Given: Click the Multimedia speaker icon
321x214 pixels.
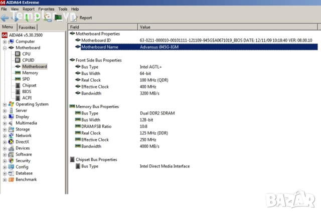Looking at the screenshot, I should click(x=11, y=123).
